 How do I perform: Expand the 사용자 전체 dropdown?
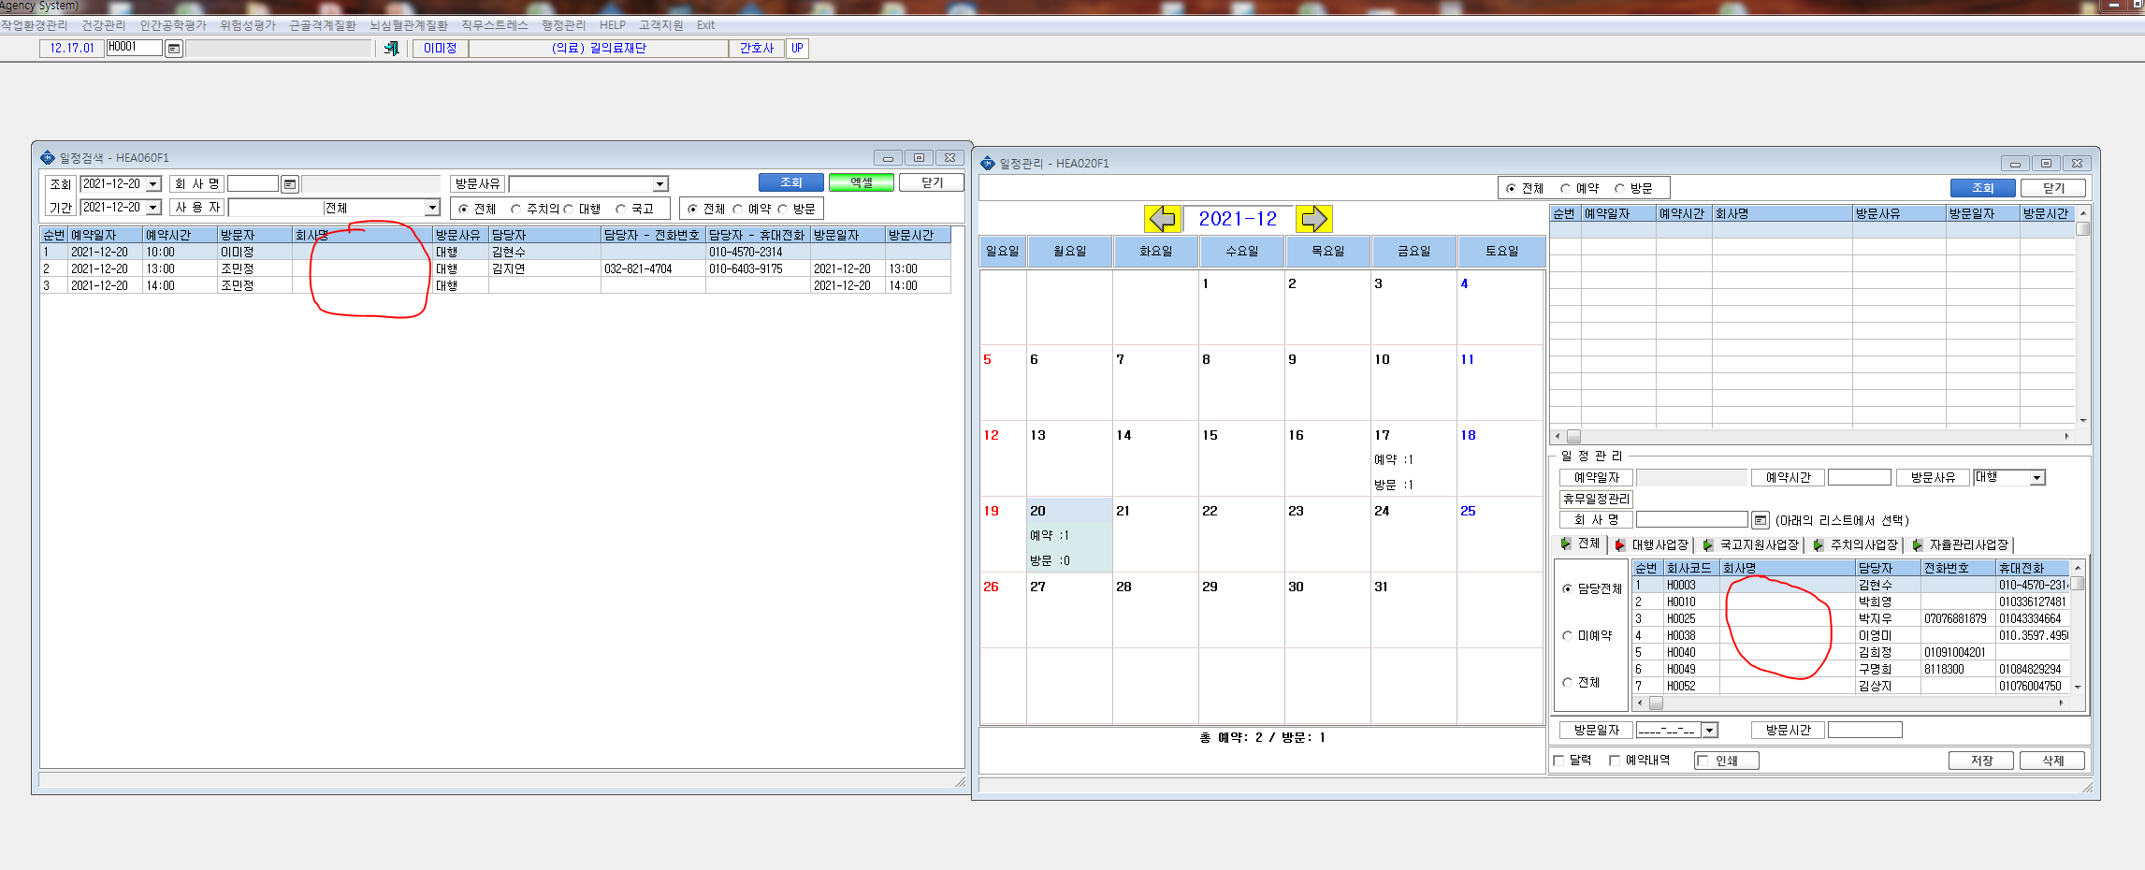[x=432, y=208]
